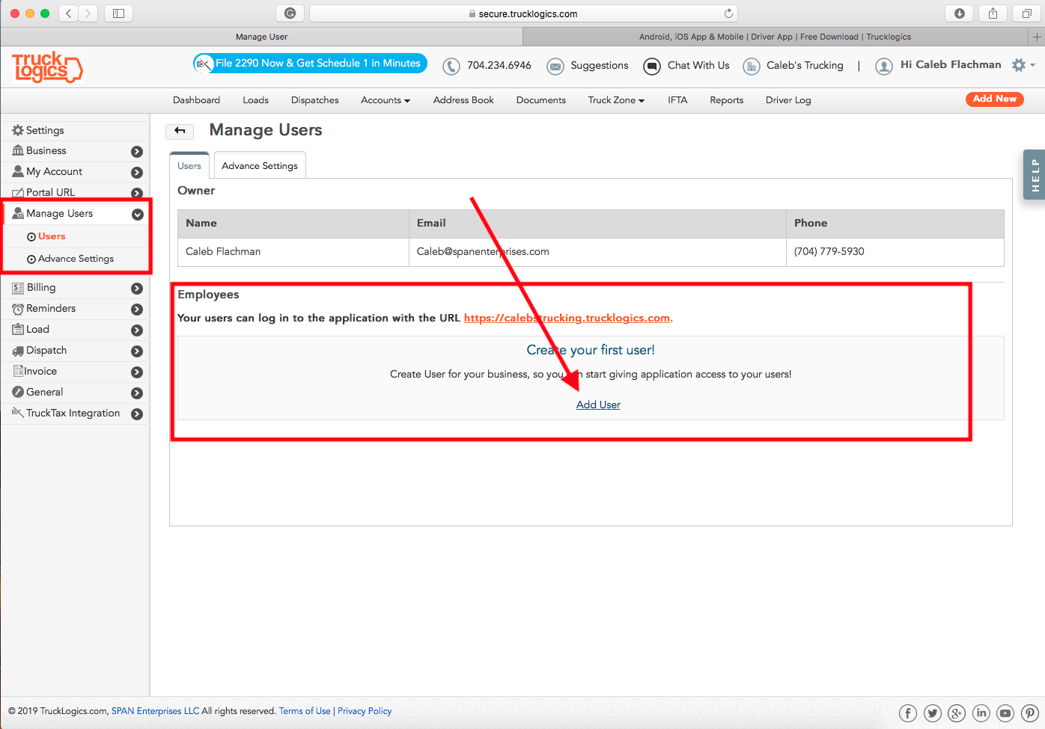Screen dimensions: 1045x729
Task: Click the Dispatch truck icon
Action: (18, 351)
